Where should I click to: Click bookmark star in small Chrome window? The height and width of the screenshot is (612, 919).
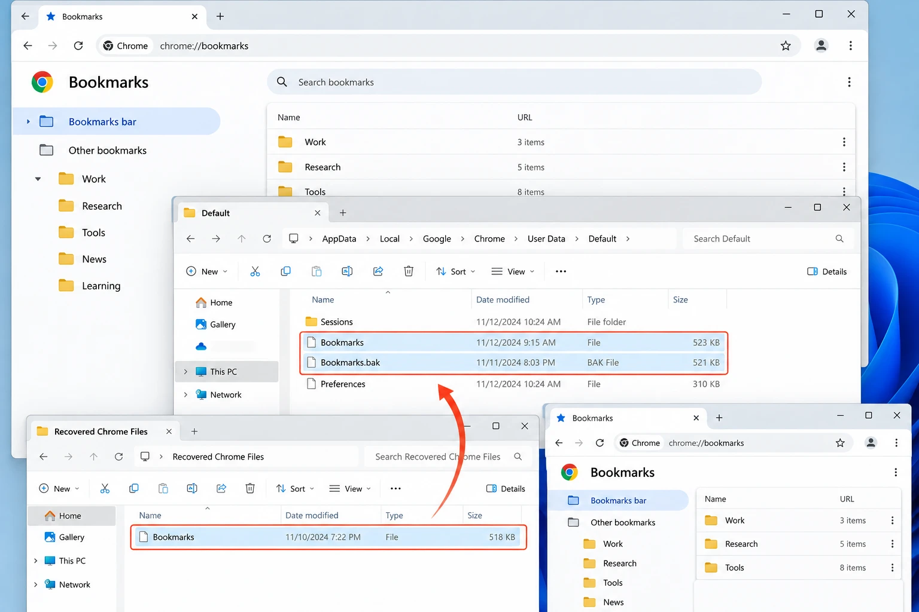tap(840, 443)
